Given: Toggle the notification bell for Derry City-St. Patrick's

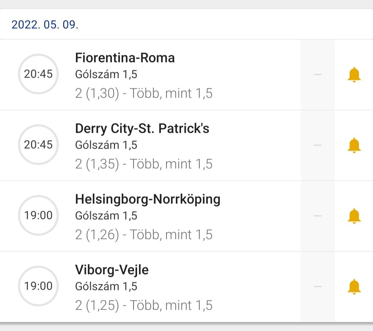Looking at the screenshot, I should click(354, 145).
